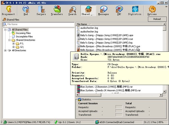Select Baby's.Gang Happy.Song .log file
Viewport: 169px width, 125px height.
[x=106, y=43]
